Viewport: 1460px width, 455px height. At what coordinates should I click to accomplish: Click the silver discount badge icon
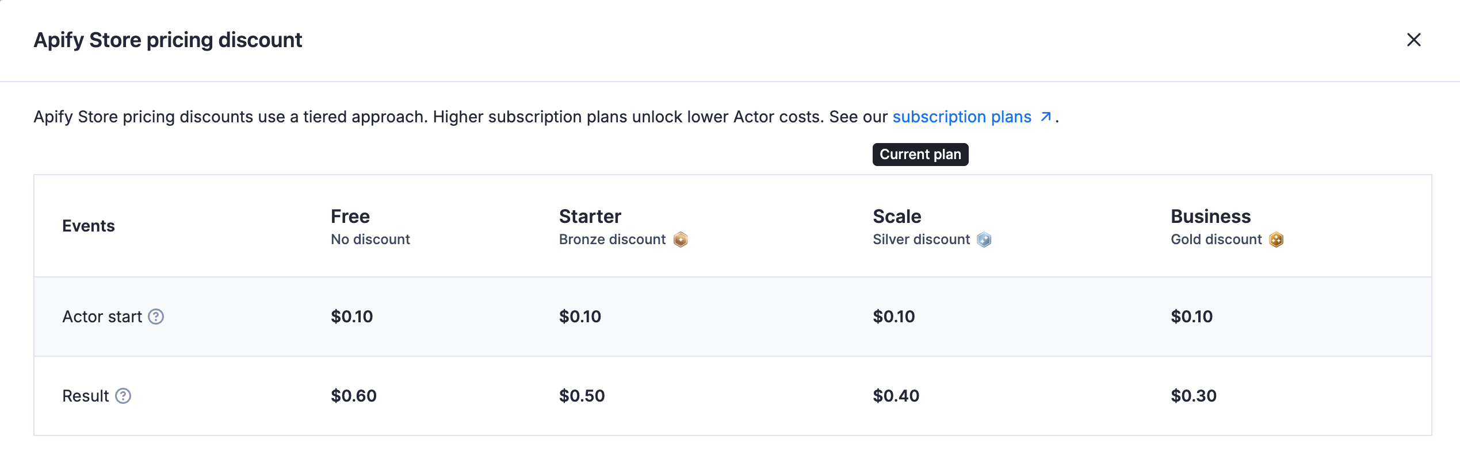point(983,240)
